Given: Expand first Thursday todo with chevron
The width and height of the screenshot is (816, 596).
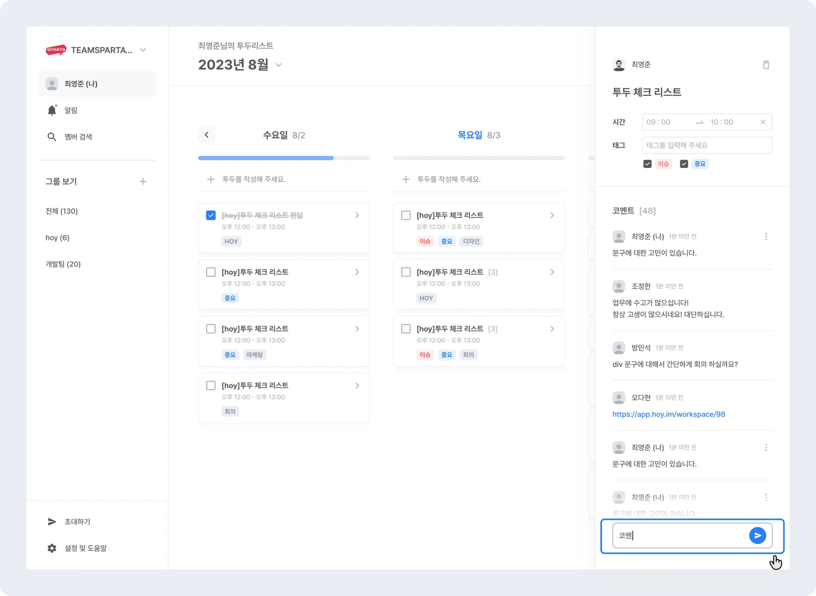Looking at the screenshot, I should [552, 215].
